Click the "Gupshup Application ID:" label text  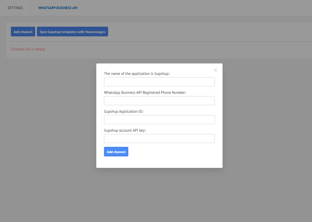tap(123, 112)
